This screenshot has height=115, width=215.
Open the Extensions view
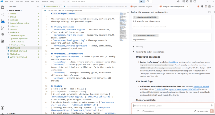tap(2, 35)
